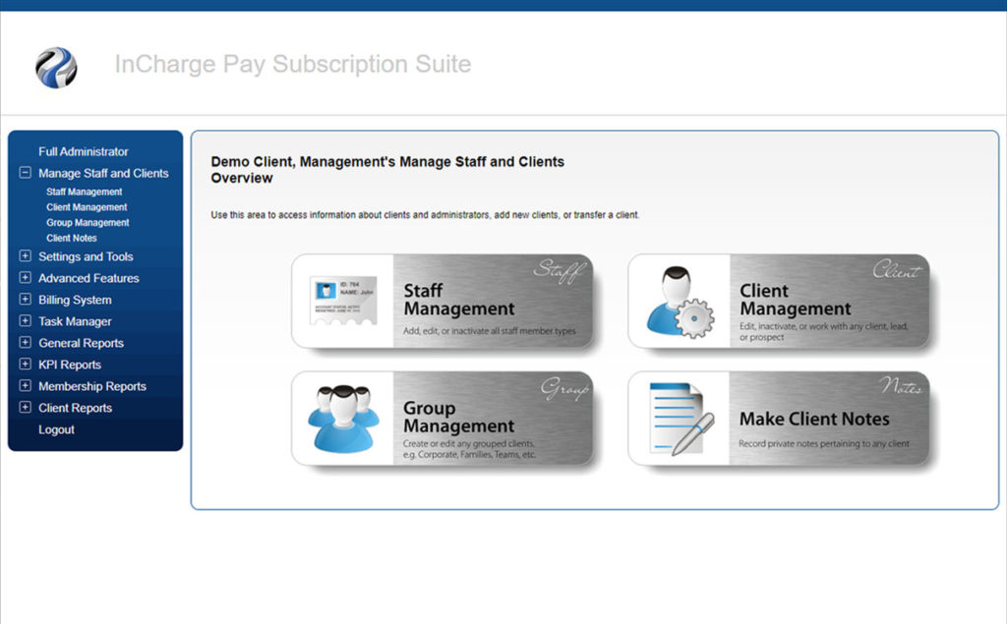This screenshot has width=1007, height=624.
Task: Open the General Reports menu label
Action: (x=81, y=343)
